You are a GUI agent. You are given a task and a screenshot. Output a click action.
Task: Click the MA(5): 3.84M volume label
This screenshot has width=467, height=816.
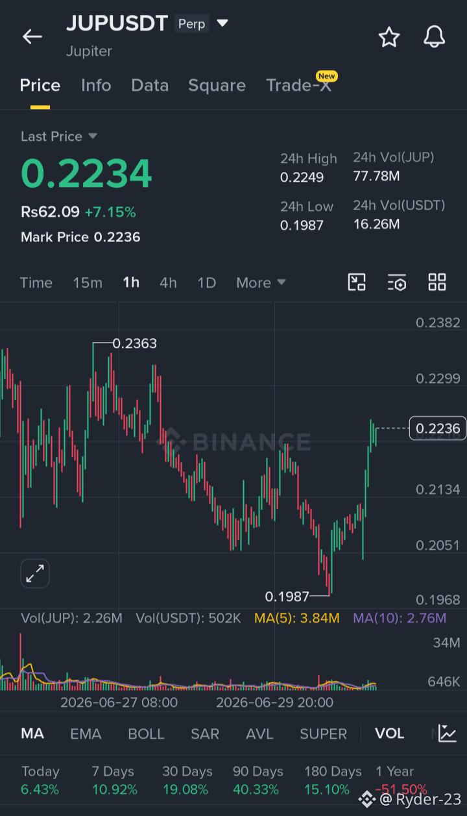pyautogui.click(x=297, y=618)
